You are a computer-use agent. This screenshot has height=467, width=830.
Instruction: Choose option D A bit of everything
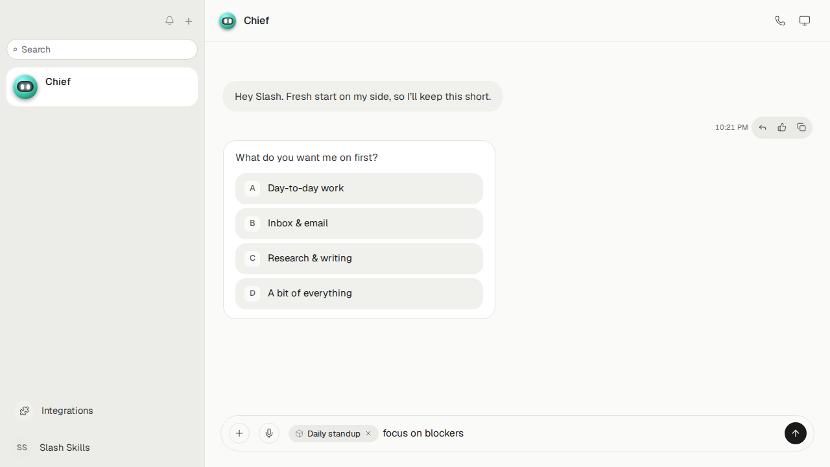pos(359,294)
